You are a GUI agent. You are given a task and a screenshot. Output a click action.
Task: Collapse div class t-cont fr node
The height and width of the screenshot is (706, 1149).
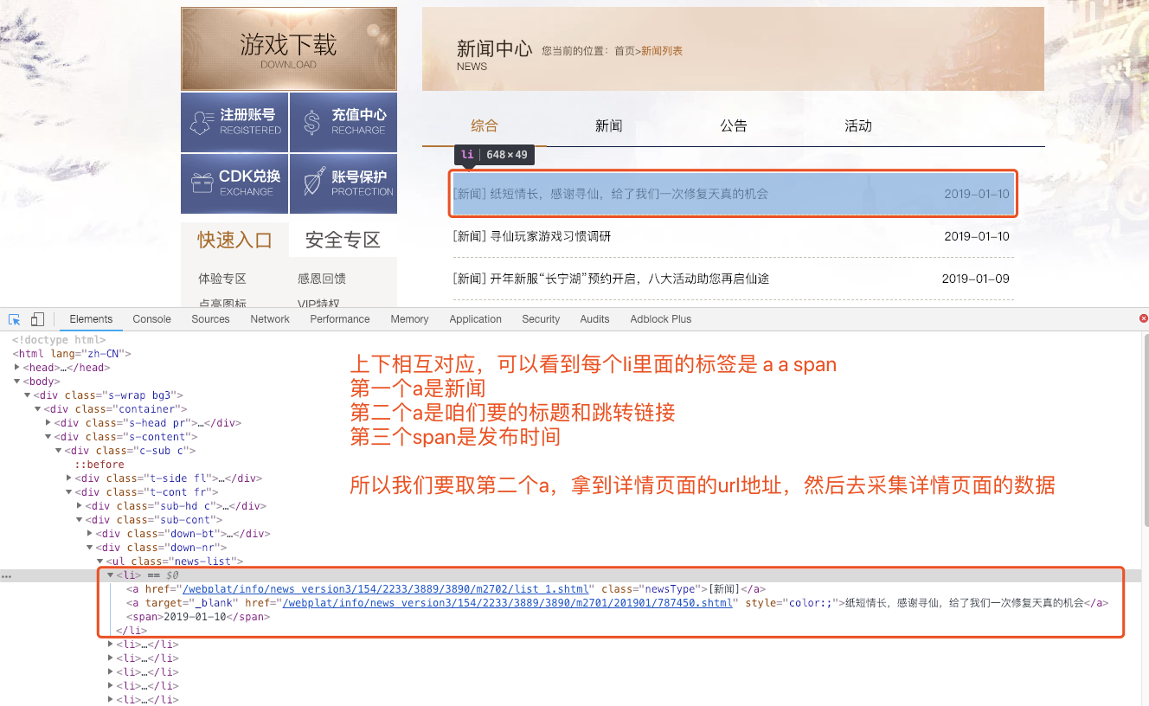(x=69, y=492)
